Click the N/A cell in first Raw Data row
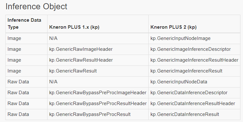The width and height of the screenshot is (243, 122). 53,82
